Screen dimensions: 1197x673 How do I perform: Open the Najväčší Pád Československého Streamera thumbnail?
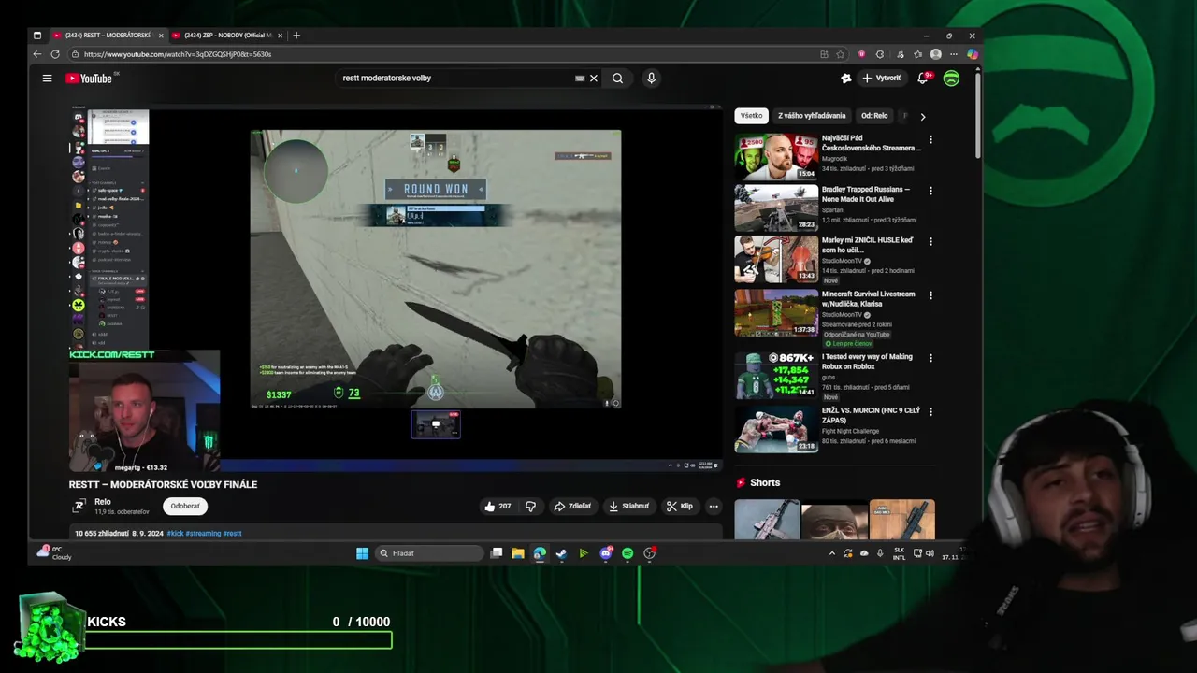tap(776, 157)
